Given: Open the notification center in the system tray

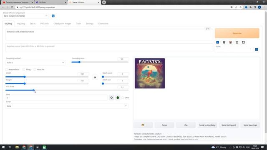Looking at the screenshot, I should click(262, 147).
